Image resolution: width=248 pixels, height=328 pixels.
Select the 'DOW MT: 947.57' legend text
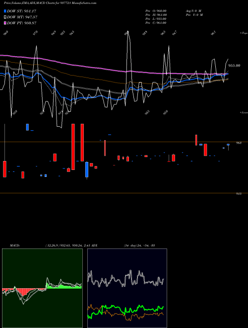(22, 17)
